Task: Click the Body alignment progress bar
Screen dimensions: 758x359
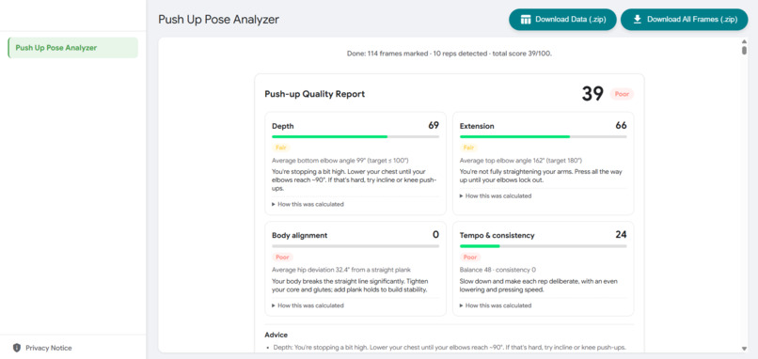Action: pos(355,246)
